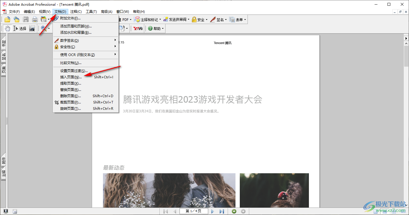The width and height of the screenshot is (409, 215).
Task: Open the 编辑(E) menu
Action: (29, 11)
